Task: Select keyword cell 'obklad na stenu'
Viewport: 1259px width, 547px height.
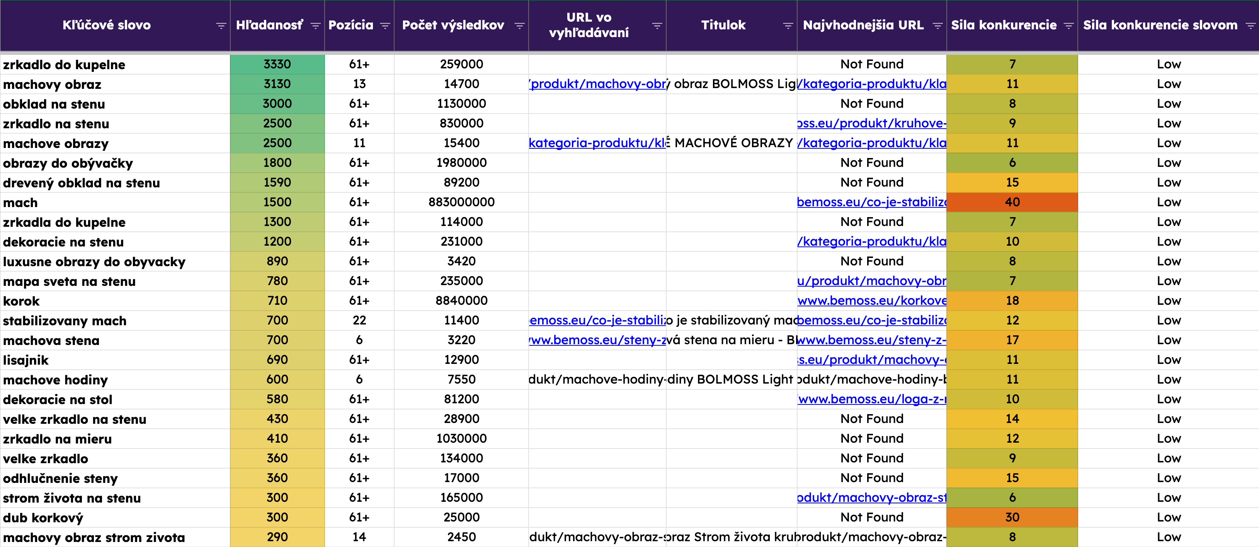Action: 115,104
